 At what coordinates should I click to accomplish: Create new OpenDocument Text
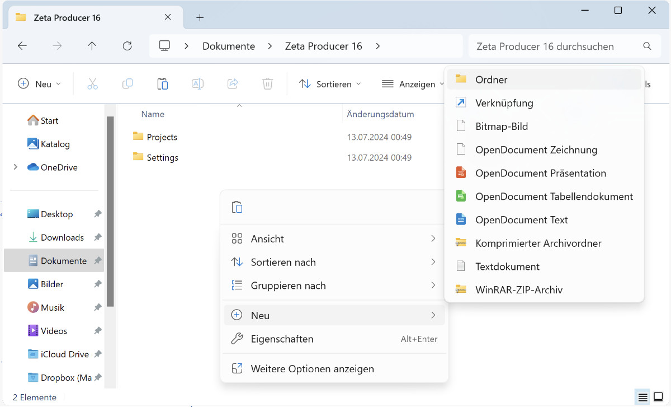544,220
